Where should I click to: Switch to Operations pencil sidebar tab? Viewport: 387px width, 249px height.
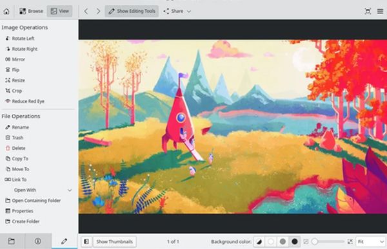click(x=64, y=241)
